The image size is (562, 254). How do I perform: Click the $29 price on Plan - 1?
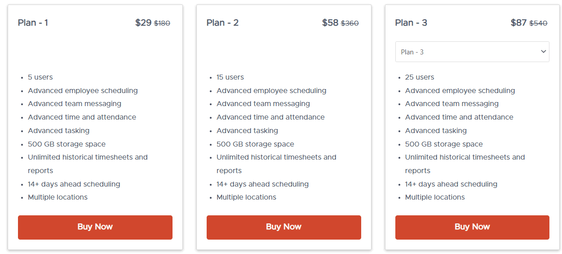tap(143, 23)
